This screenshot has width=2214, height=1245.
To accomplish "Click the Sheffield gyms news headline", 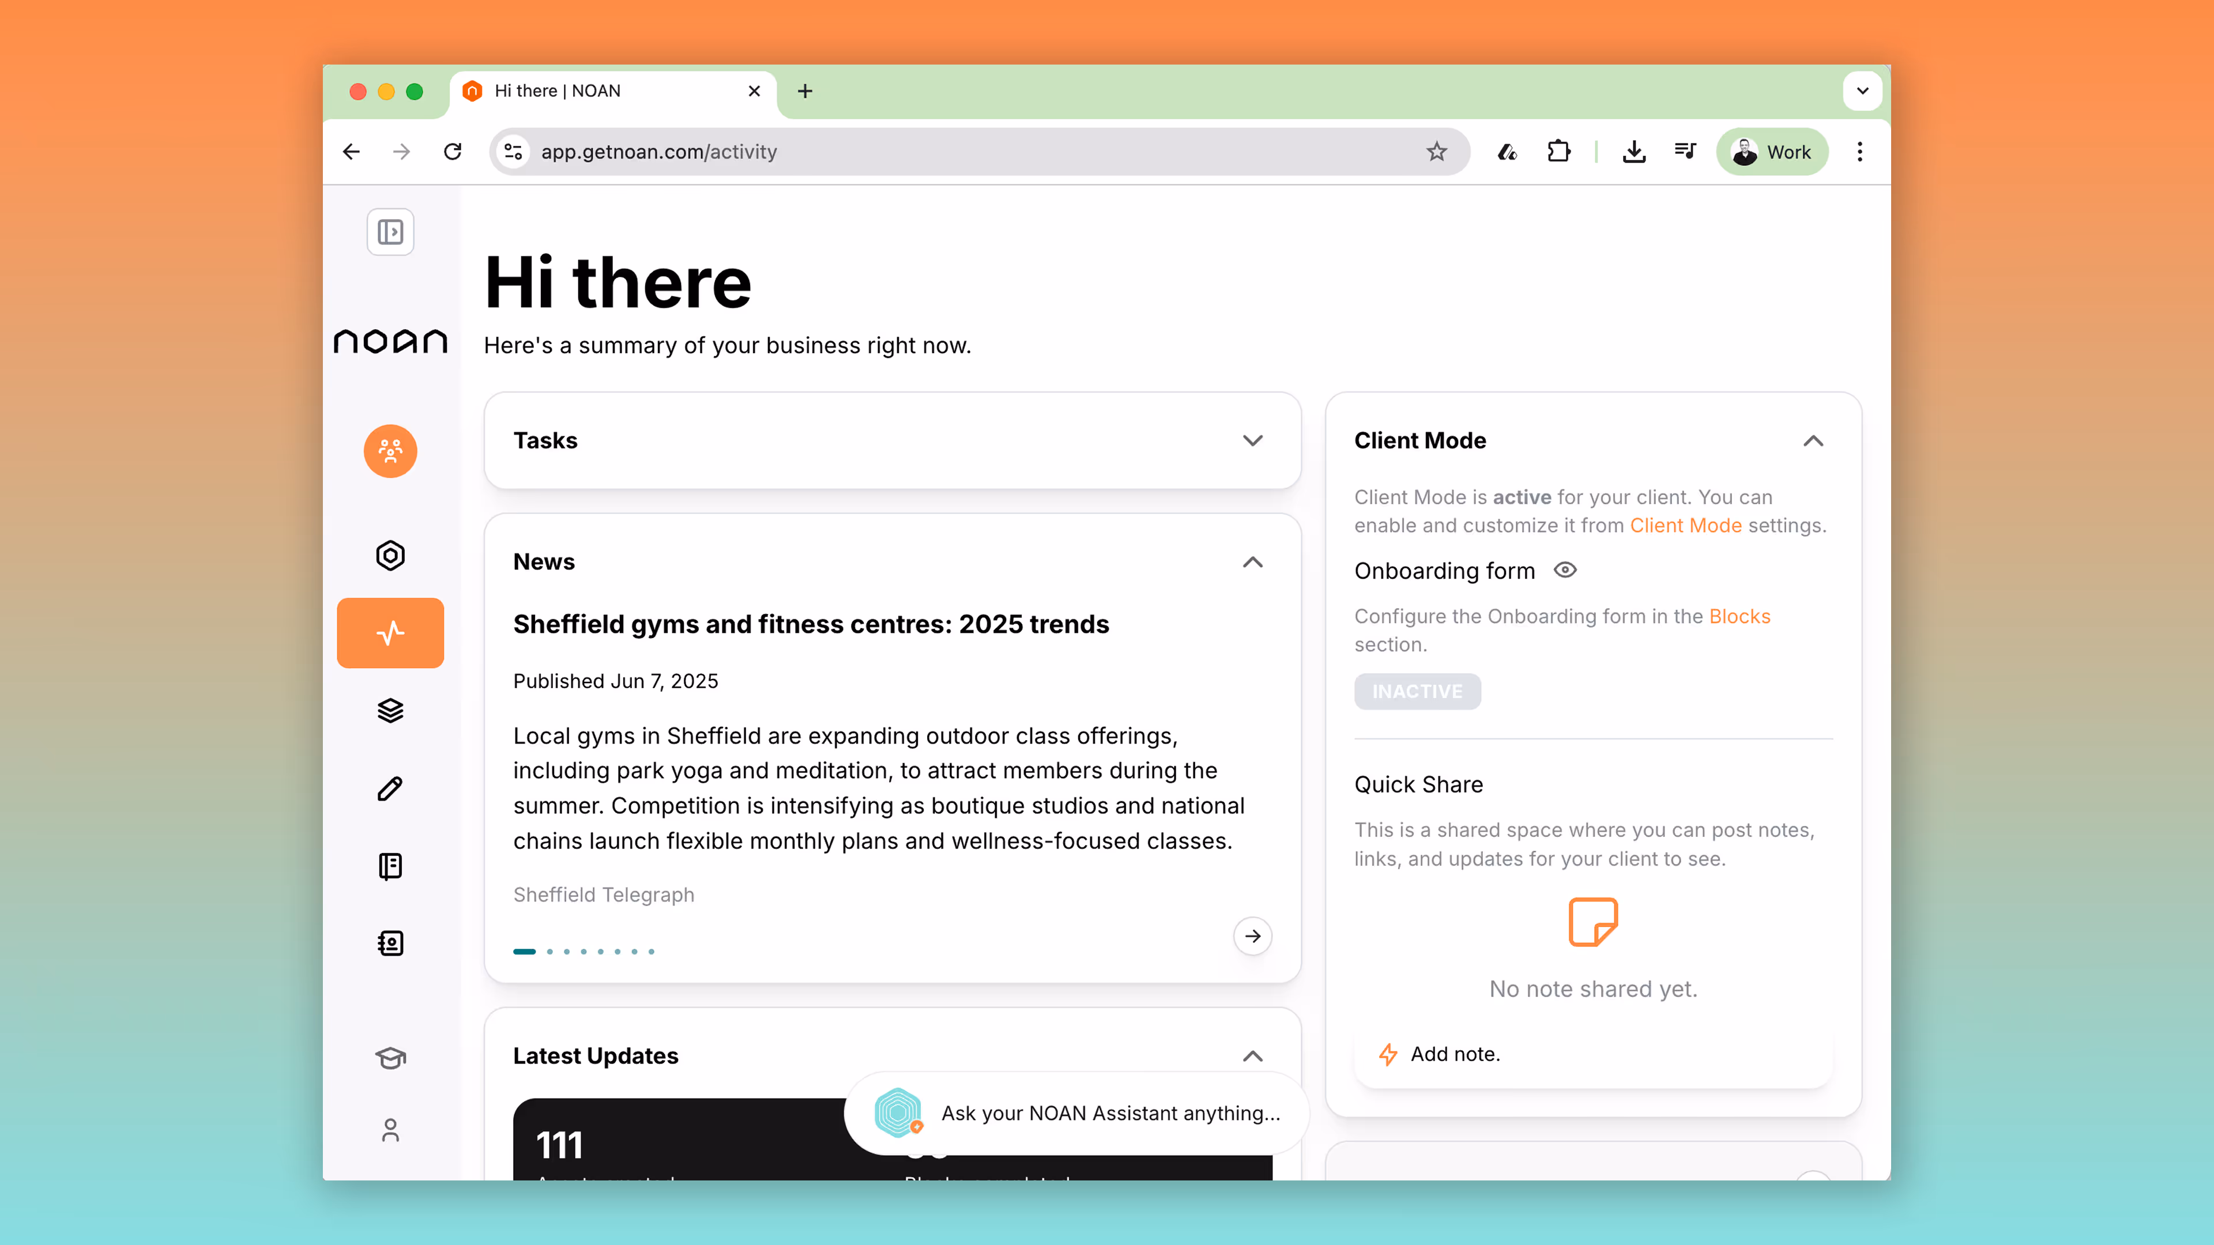I will tap(811, 625).
